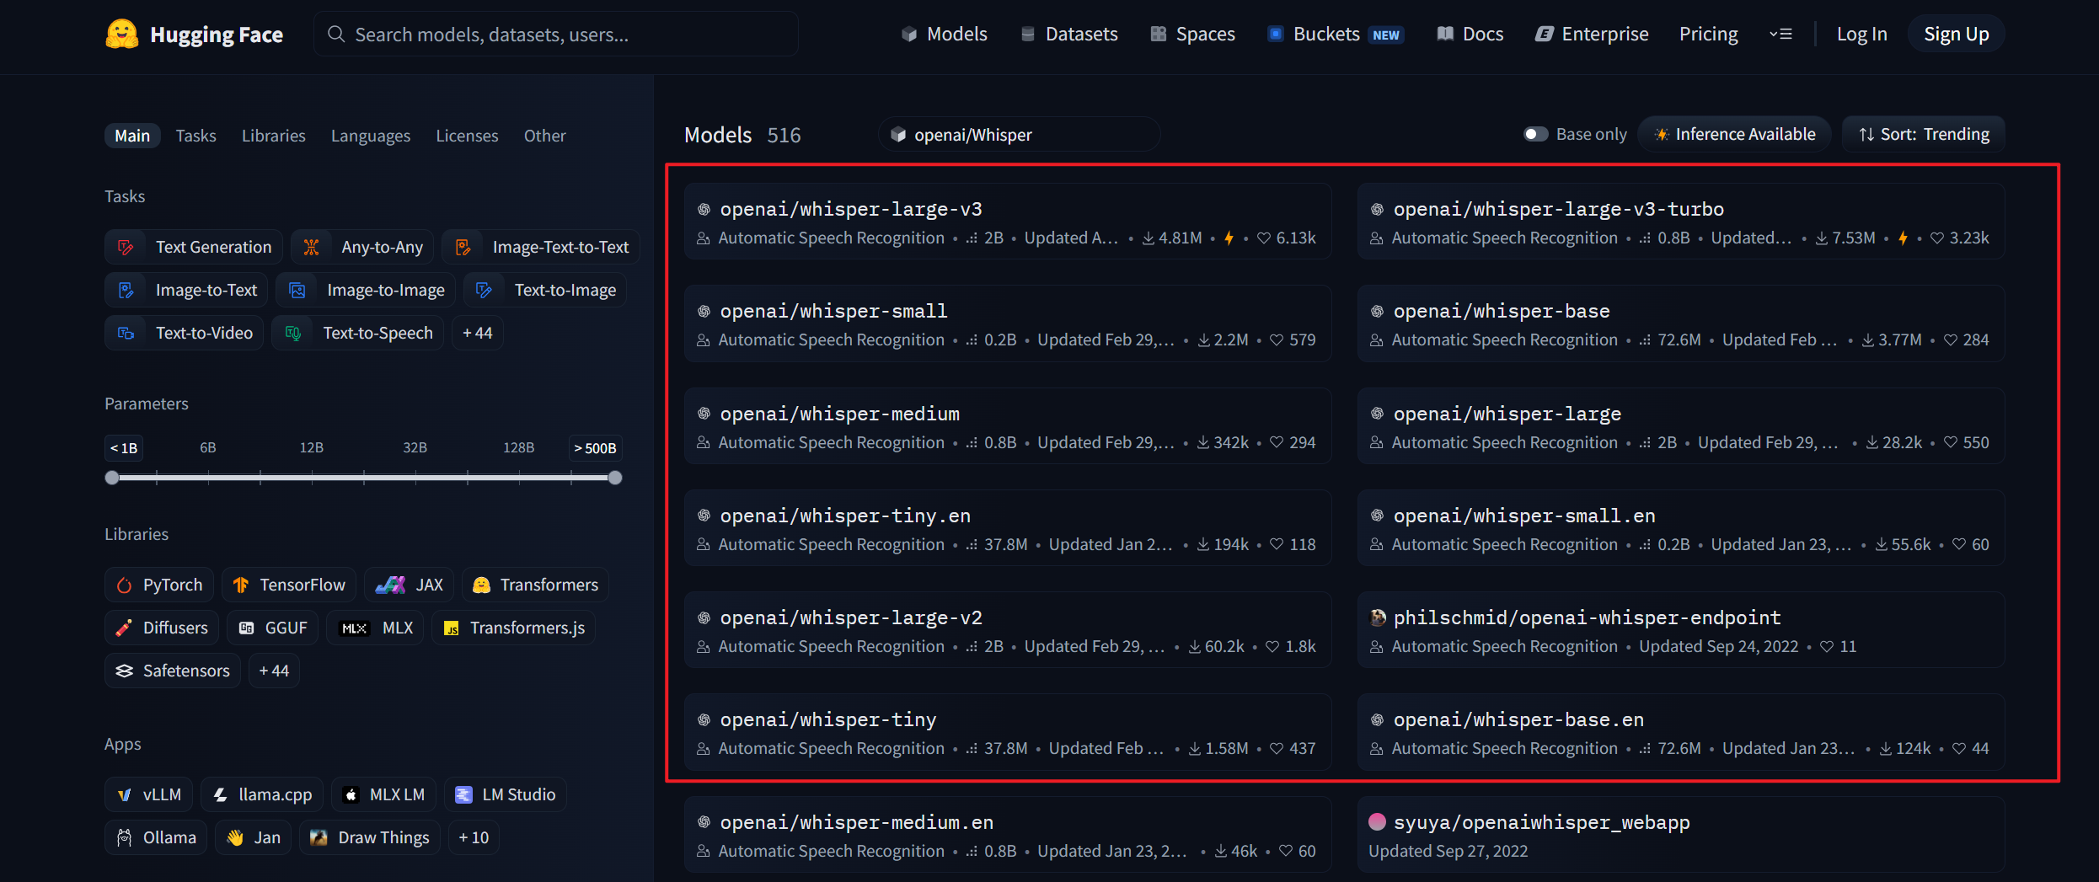Click the Transformers.js library icon
Screen dimensions: 2099x882
452,628
